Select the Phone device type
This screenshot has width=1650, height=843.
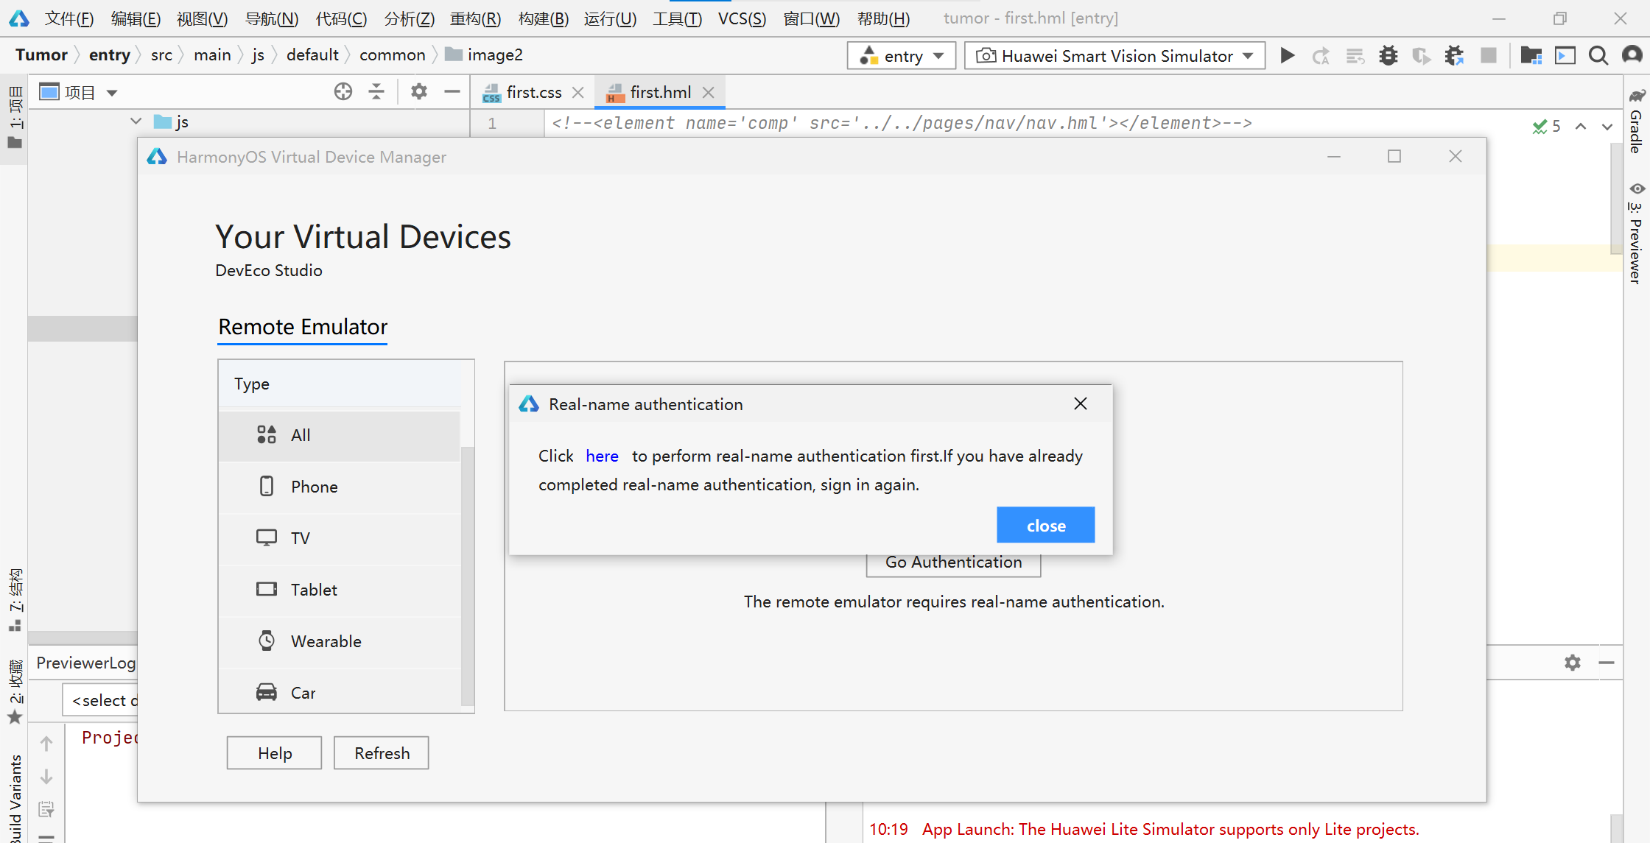point(340,487)
